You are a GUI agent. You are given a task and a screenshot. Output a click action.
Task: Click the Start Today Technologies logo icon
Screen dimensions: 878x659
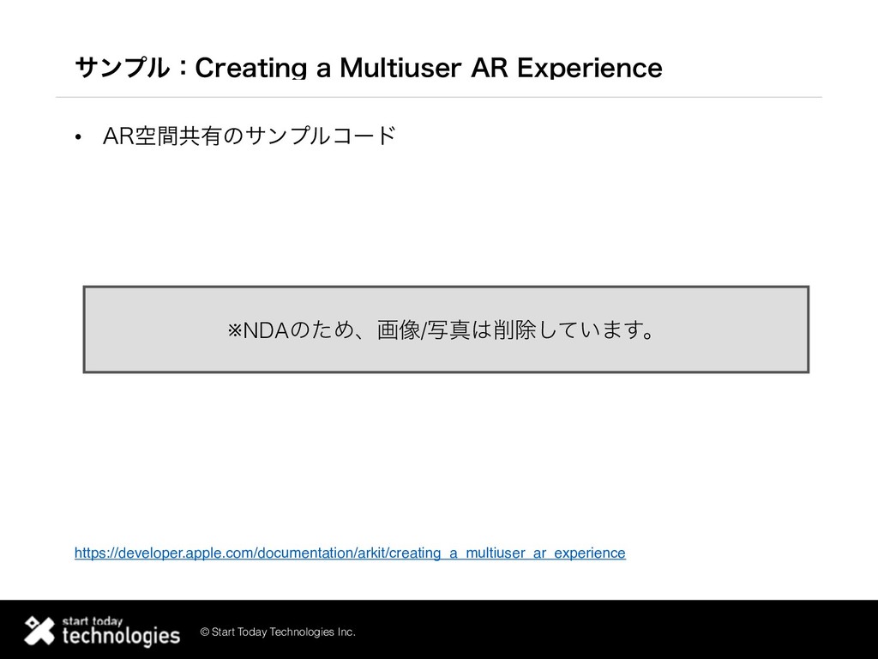pyautogui.click(x=39, y=631)
